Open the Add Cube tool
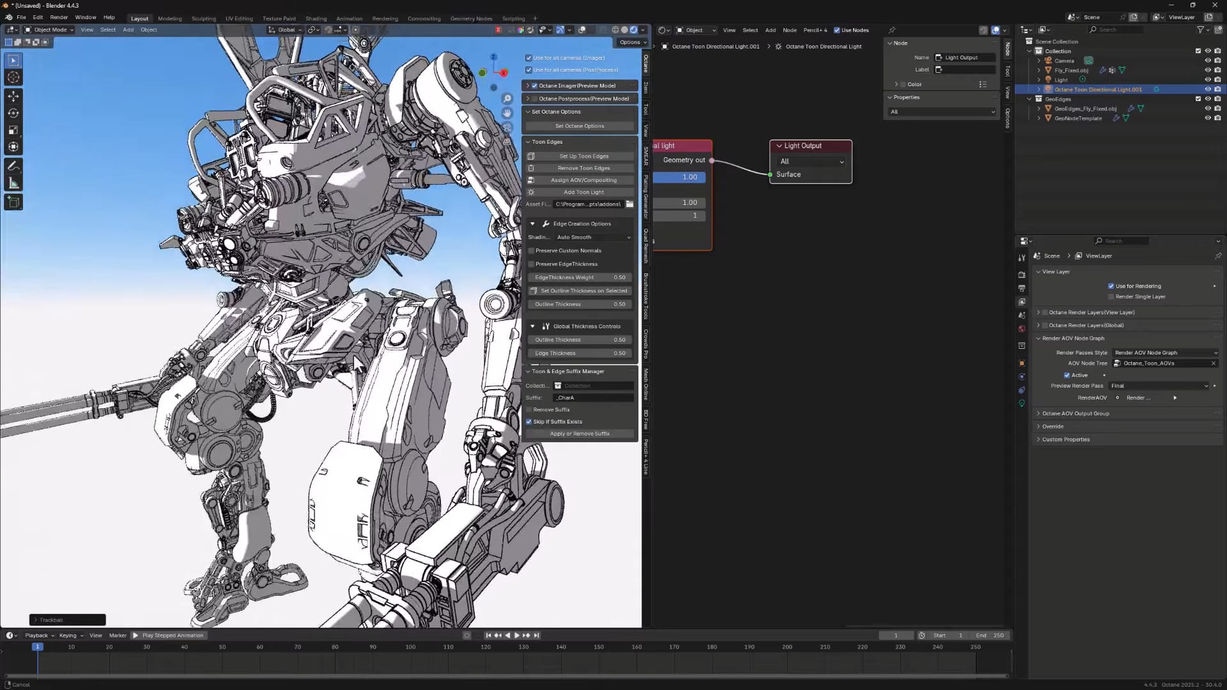This screenshot has width=1227, height=690. point(13,202)
